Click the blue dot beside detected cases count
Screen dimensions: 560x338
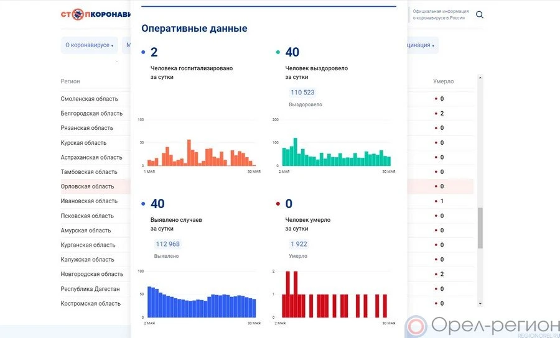tap(144, 204)
